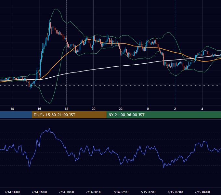Click the hour label 20 on the price chart axis
The width and height of the screenshot is (221, 195).
click(x=94, y=109)
